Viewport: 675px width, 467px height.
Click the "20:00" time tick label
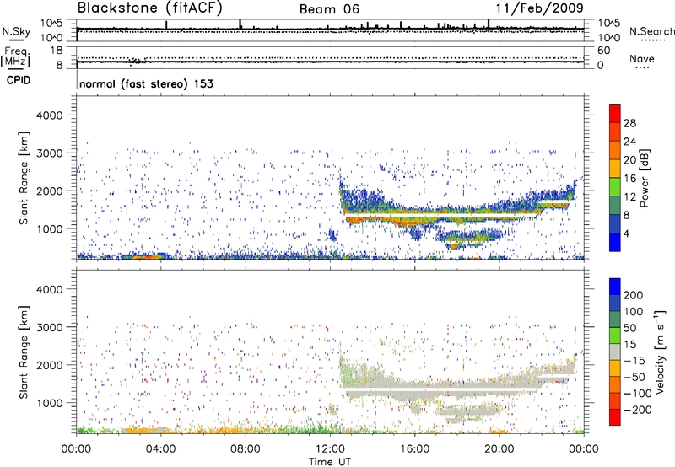point(499,448)
